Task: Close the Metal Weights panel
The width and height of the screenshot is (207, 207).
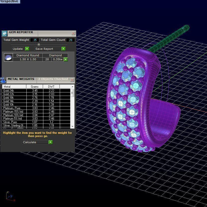Action: point(72,80)
